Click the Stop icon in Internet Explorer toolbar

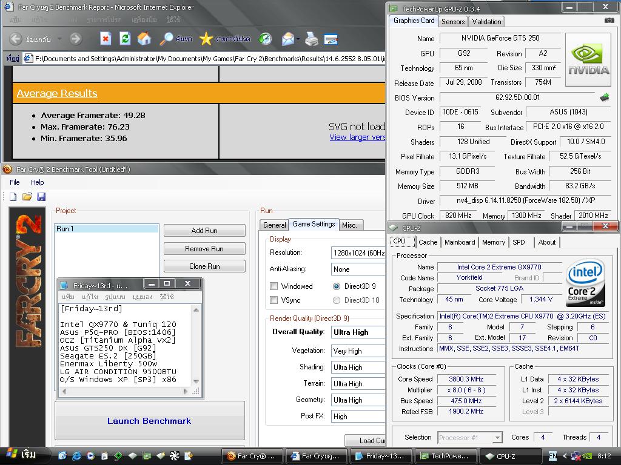(106, 39)
